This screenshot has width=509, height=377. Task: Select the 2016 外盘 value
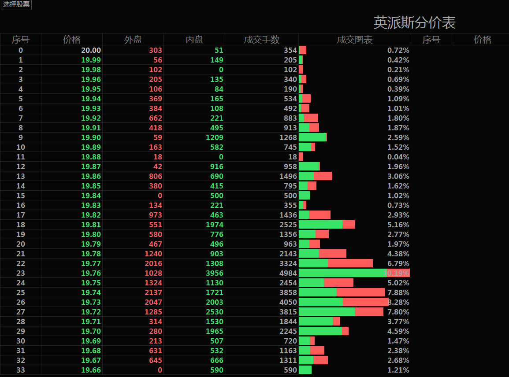(x=153, y=263)
